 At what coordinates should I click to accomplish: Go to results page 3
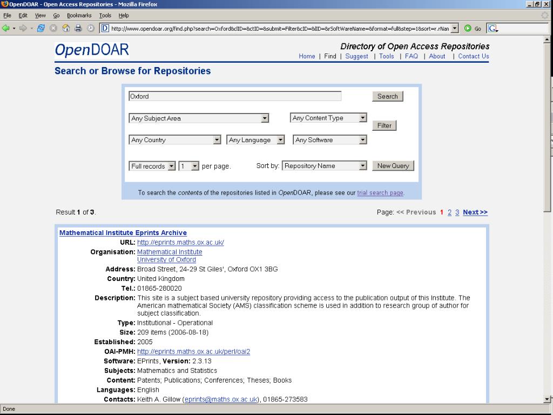point(457,212)
